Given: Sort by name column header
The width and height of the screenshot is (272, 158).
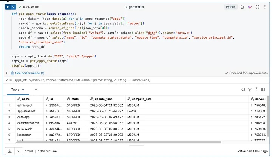Looking at the screenshot, I should point(30,99).
